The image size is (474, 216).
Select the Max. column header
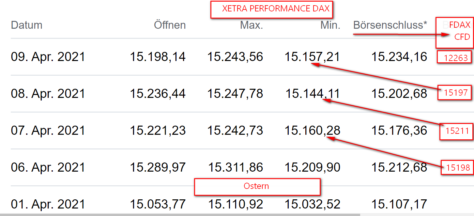click(252, 25)
